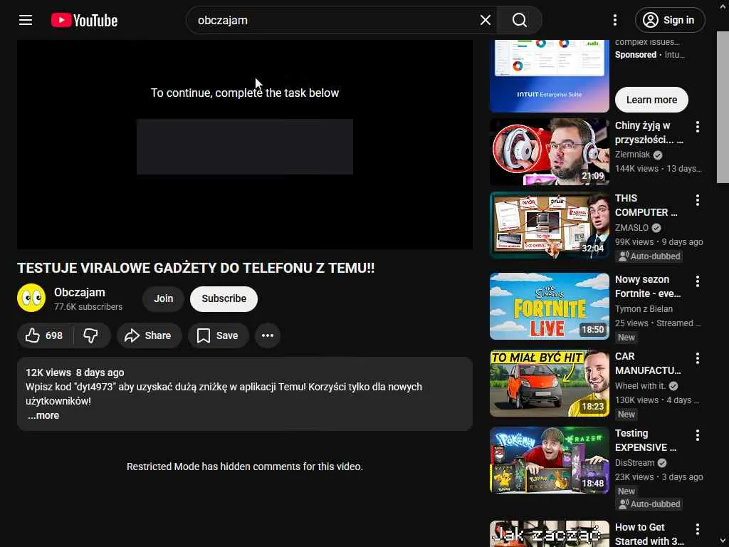Viewport: 729px width, 547px height.
Task: Open Fortnite Live stream thumbnail
Action: [549, 306]
